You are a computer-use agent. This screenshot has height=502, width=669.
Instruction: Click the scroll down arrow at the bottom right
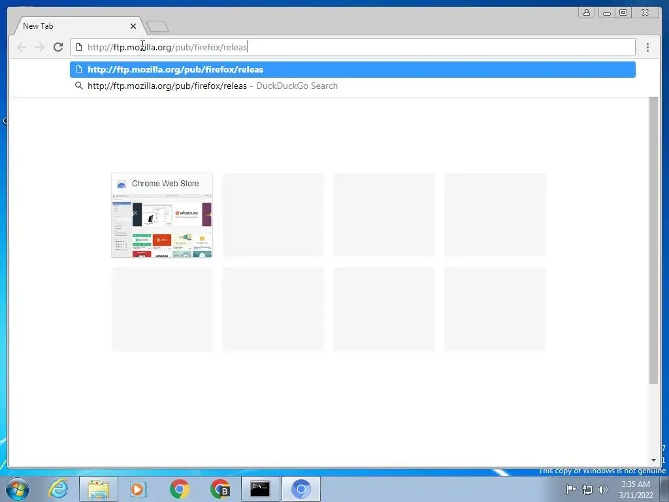point(653,460)
